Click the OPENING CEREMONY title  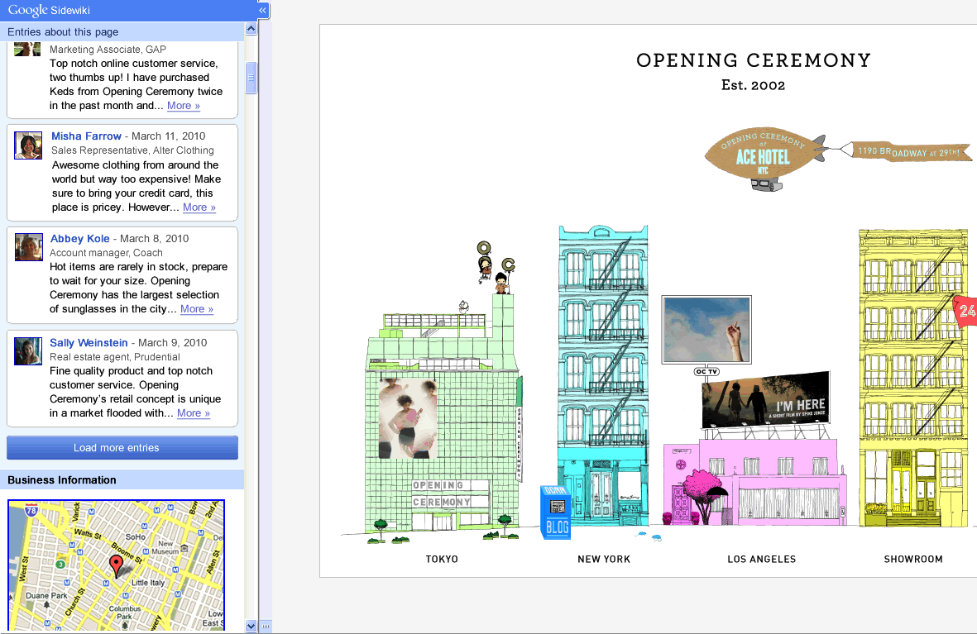point(754,60)
